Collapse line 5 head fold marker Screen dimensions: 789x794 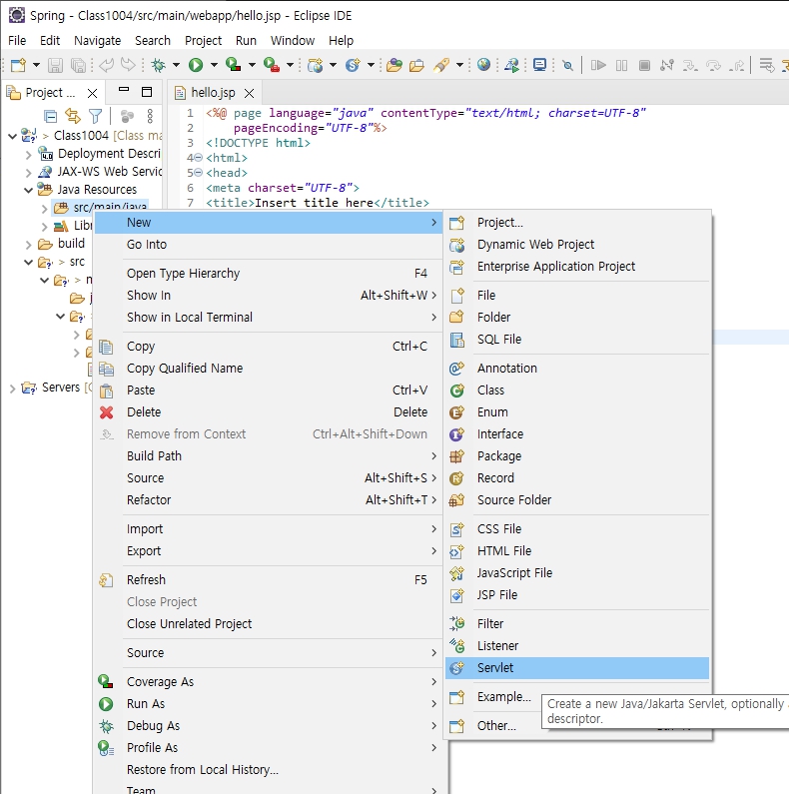(x=199, y=173)
